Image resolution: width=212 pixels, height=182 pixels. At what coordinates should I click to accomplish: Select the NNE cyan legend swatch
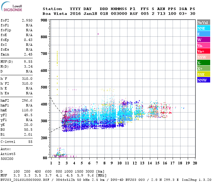pyautogui.click(x=204, y=28)
